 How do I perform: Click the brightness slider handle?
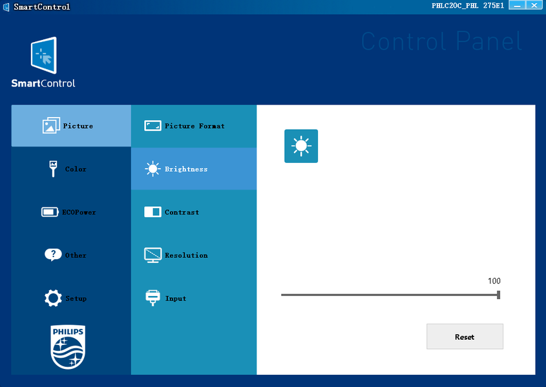pyautogui.click(x=499, y=295)
